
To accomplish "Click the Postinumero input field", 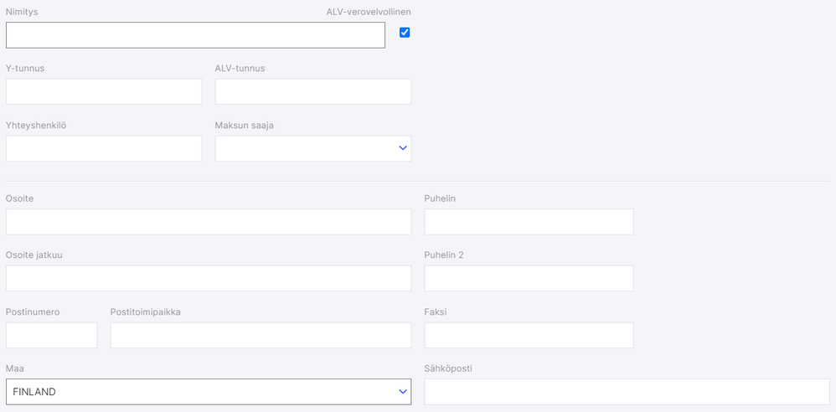I will coord(51,335).
